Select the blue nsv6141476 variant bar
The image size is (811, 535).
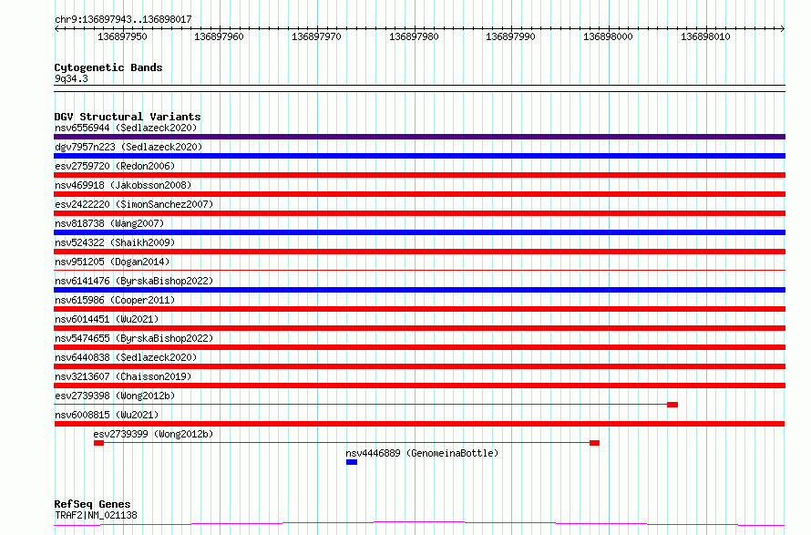[419, 290]
